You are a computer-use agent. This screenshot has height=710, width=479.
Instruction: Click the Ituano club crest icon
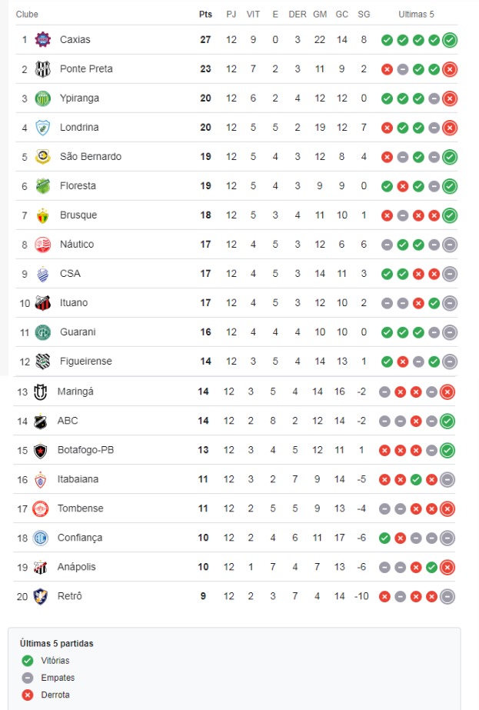(x=42, y=302)
